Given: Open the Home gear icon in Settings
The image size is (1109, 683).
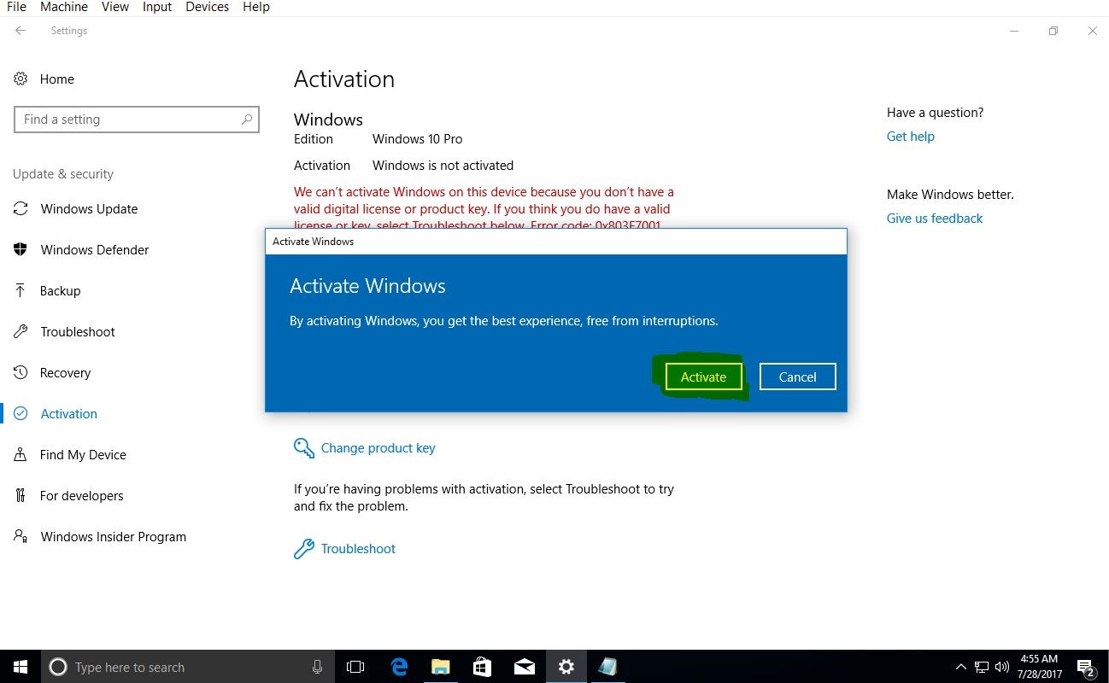Looking at the screenshot, I should (21, 79).
